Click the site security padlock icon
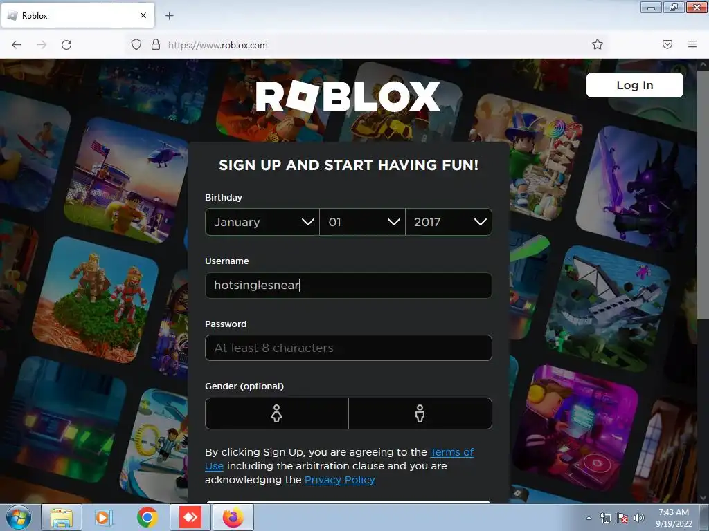The height and width of the screenshot is (531, 709). pyautogui.click(x=156, y=45)
